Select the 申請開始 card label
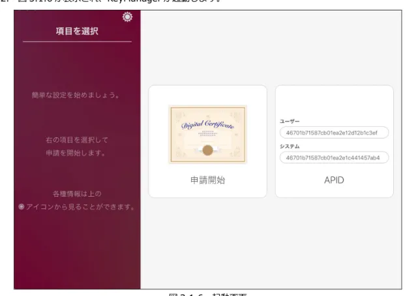The height and width of the screenshot is (296, 405). pyautogui.click(x=207, y=180)
